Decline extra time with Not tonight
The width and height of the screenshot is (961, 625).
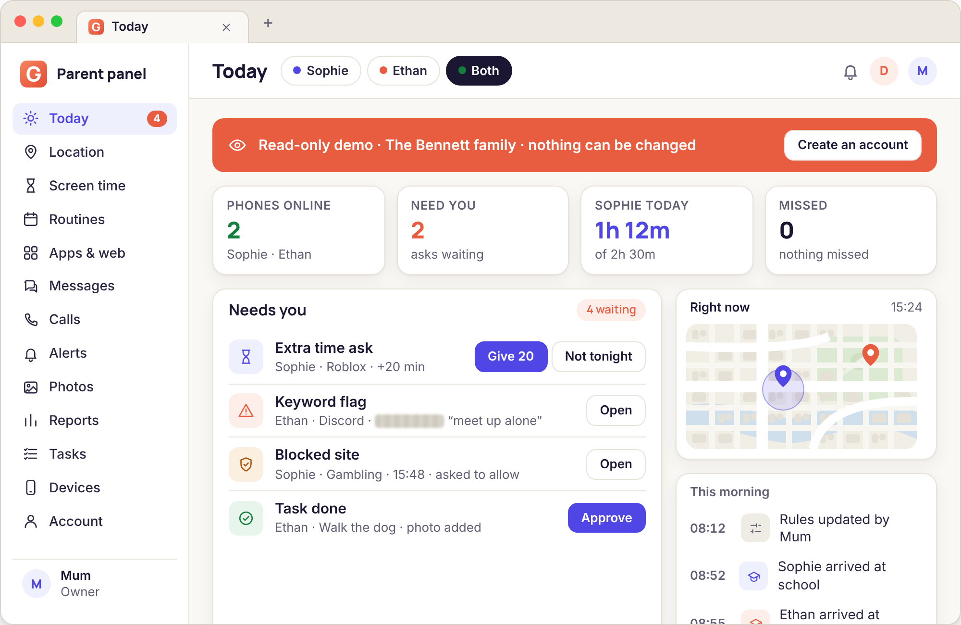(598, 356)
